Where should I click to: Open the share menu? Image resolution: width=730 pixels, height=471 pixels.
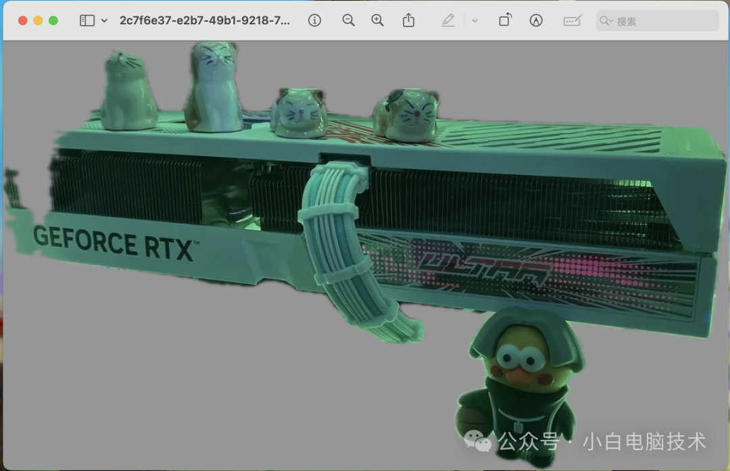[408, 20]
